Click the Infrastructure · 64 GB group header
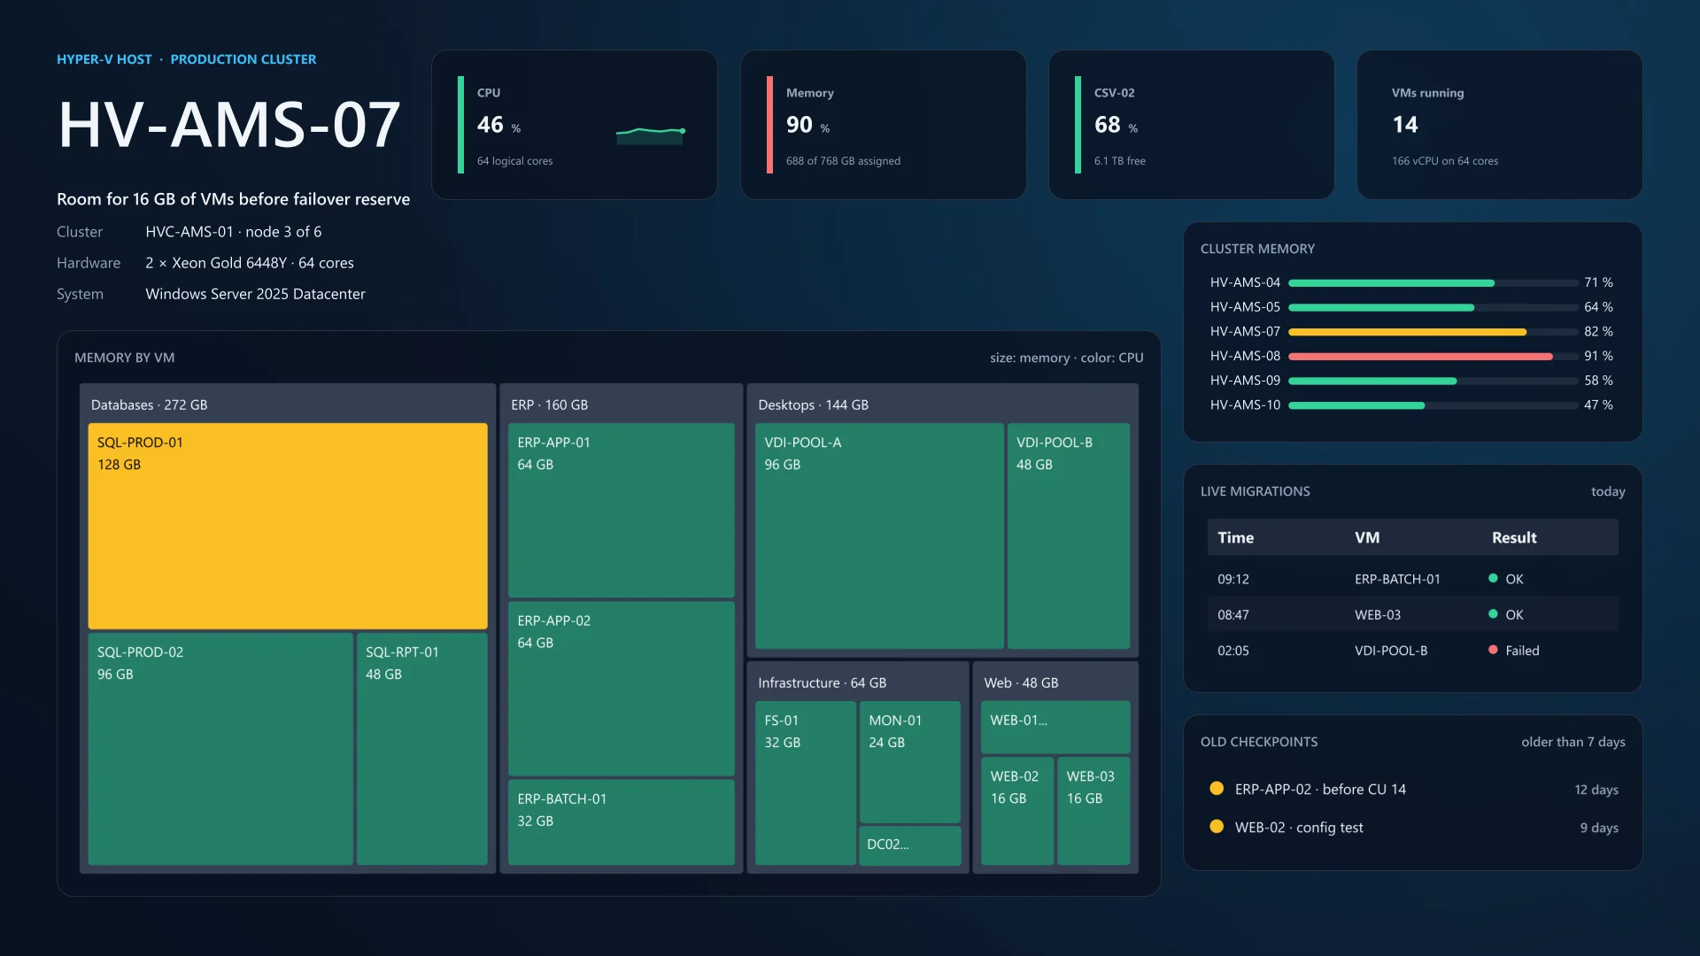The height and width of the screenshot is (956, 1700). coord(823,682)
